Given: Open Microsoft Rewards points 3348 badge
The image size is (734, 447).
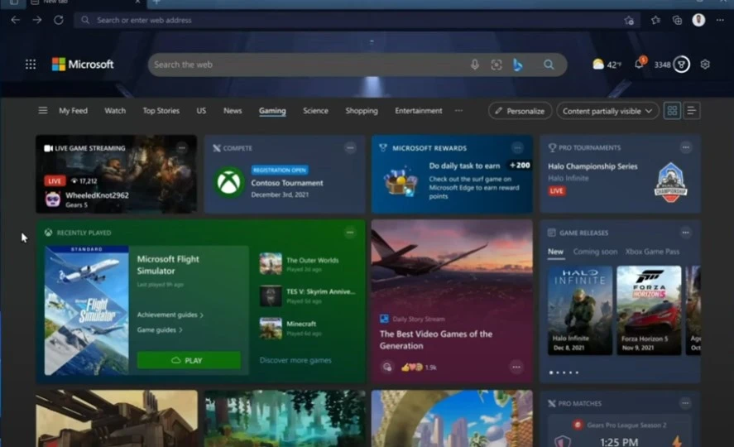Looking at the screenshot, I should tap(672, 65).
